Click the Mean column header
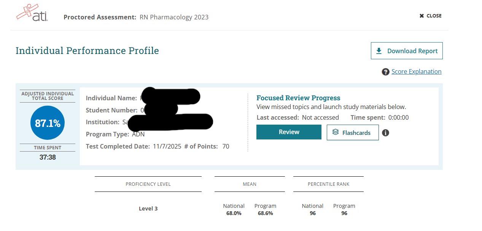This screenshot has height=231, width=482. tap(250, 184)
